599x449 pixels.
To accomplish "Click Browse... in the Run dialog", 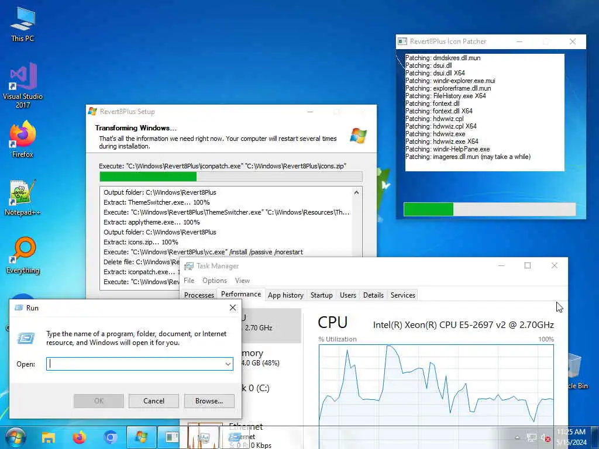I will [209, 401].
